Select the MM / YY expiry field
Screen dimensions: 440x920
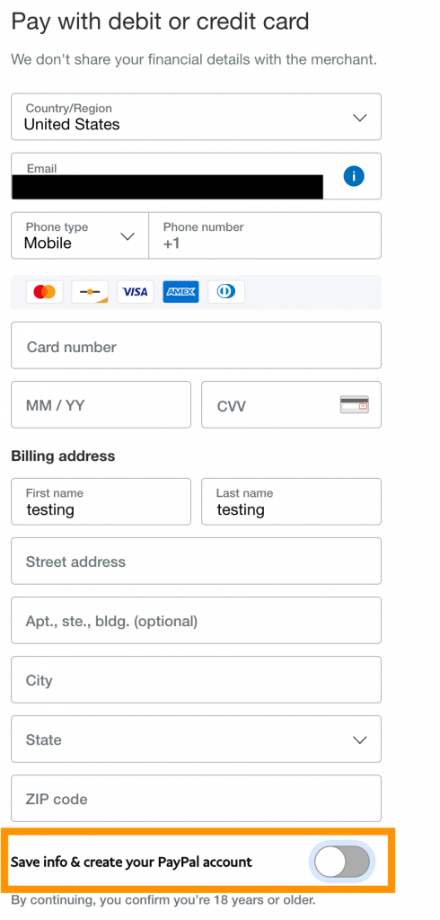[x=101, y=405]
